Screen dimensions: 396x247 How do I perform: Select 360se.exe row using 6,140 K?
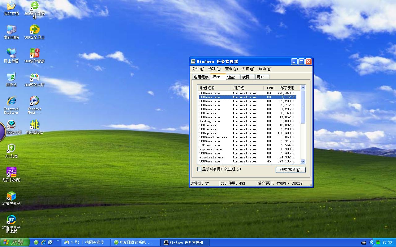click(247, 113)
